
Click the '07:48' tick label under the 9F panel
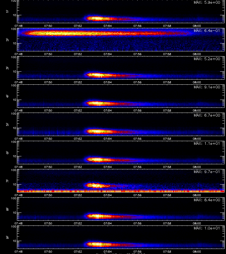(x=18, y=251)
